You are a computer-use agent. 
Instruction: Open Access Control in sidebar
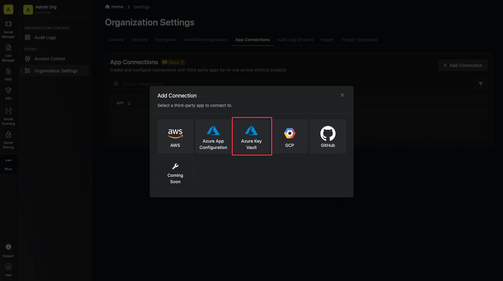56,59
